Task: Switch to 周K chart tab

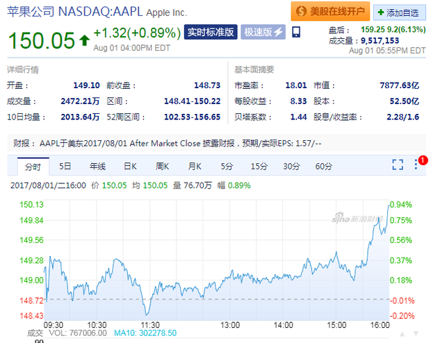Action: 162,167
